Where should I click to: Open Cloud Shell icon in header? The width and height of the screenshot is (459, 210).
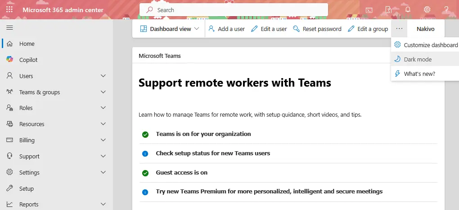pos(369,10)
